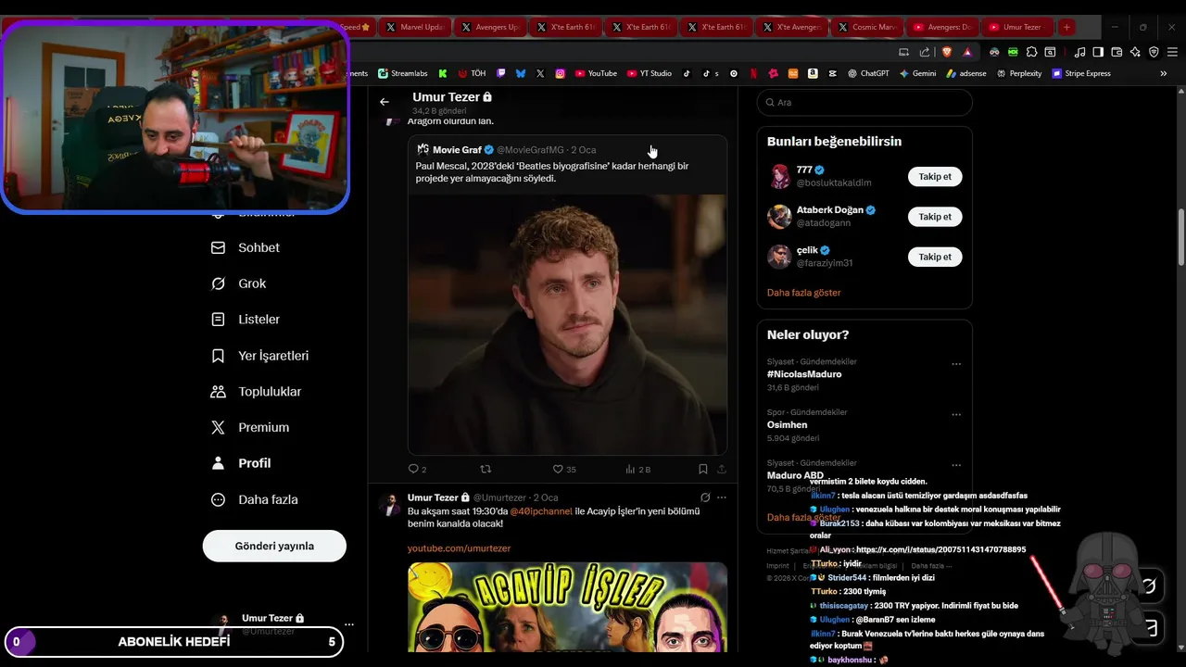Follow çelik with Takip et
Image resolution: width=1186 pixels, height=667 pixels.
point(935,257)
